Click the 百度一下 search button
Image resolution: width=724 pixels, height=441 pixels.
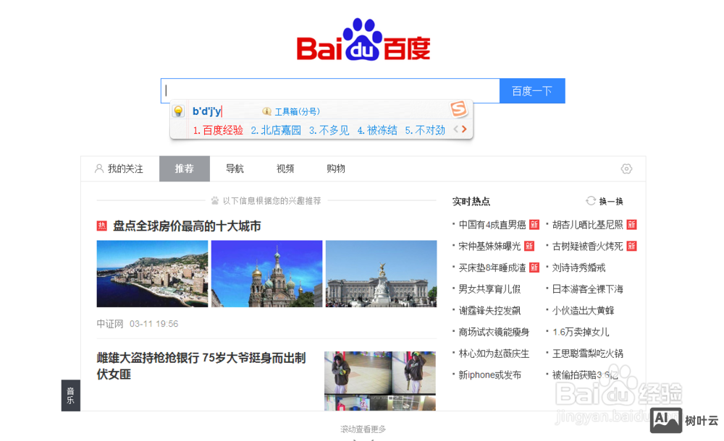click(x=532, y=90)
